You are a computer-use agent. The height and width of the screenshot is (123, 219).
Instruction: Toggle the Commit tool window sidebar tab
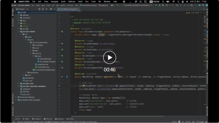coord(12,22)
